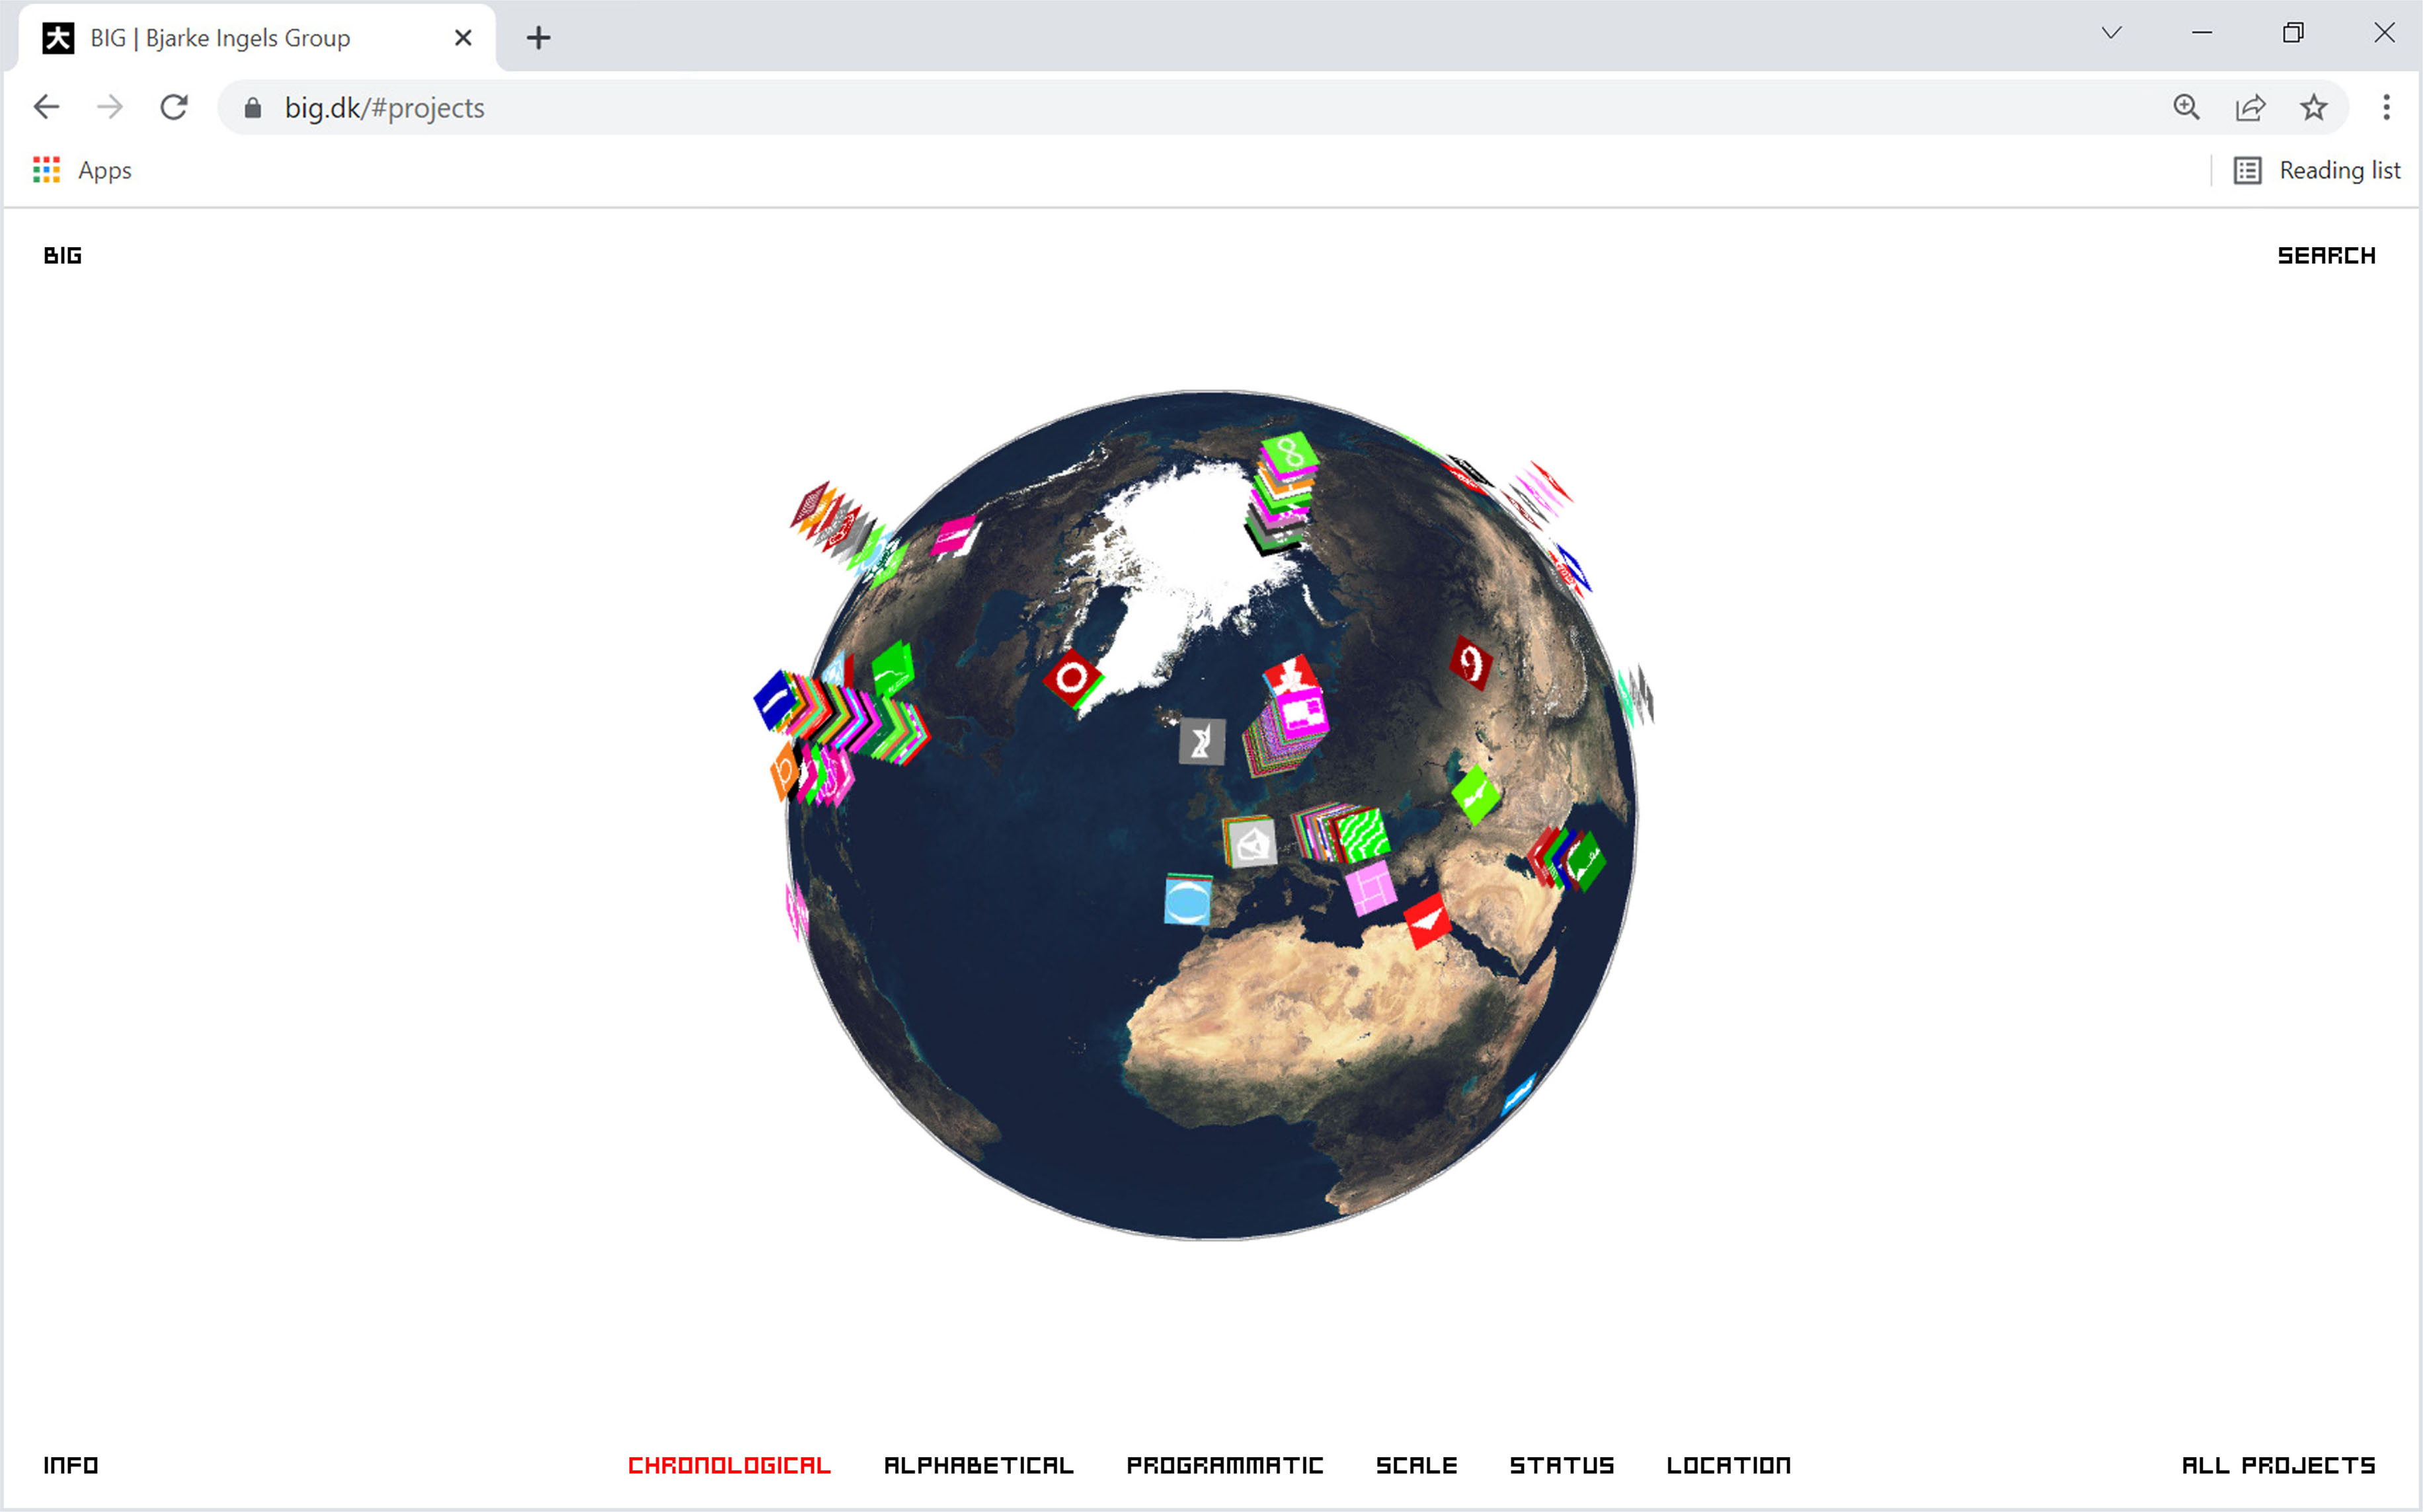Open the All Projects link

point(2278,1465)
